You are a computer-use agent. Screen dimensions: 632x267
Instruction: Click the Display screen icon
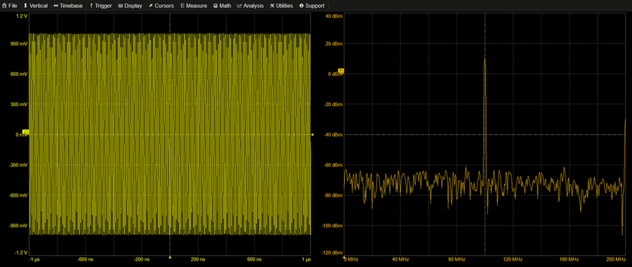coord(121,6)
